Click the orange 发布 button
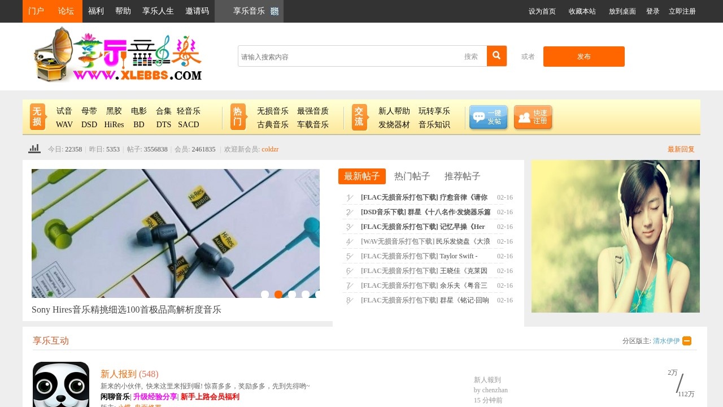Screen dimensions: 723x407 (583, 57)
